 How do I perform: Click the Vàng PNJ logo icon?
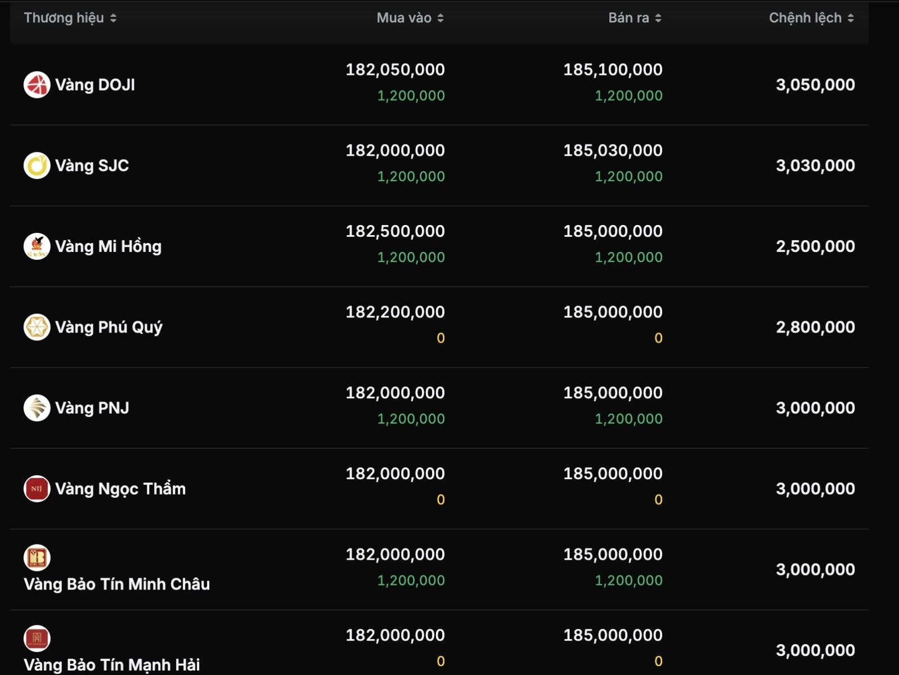coord(37,408)
